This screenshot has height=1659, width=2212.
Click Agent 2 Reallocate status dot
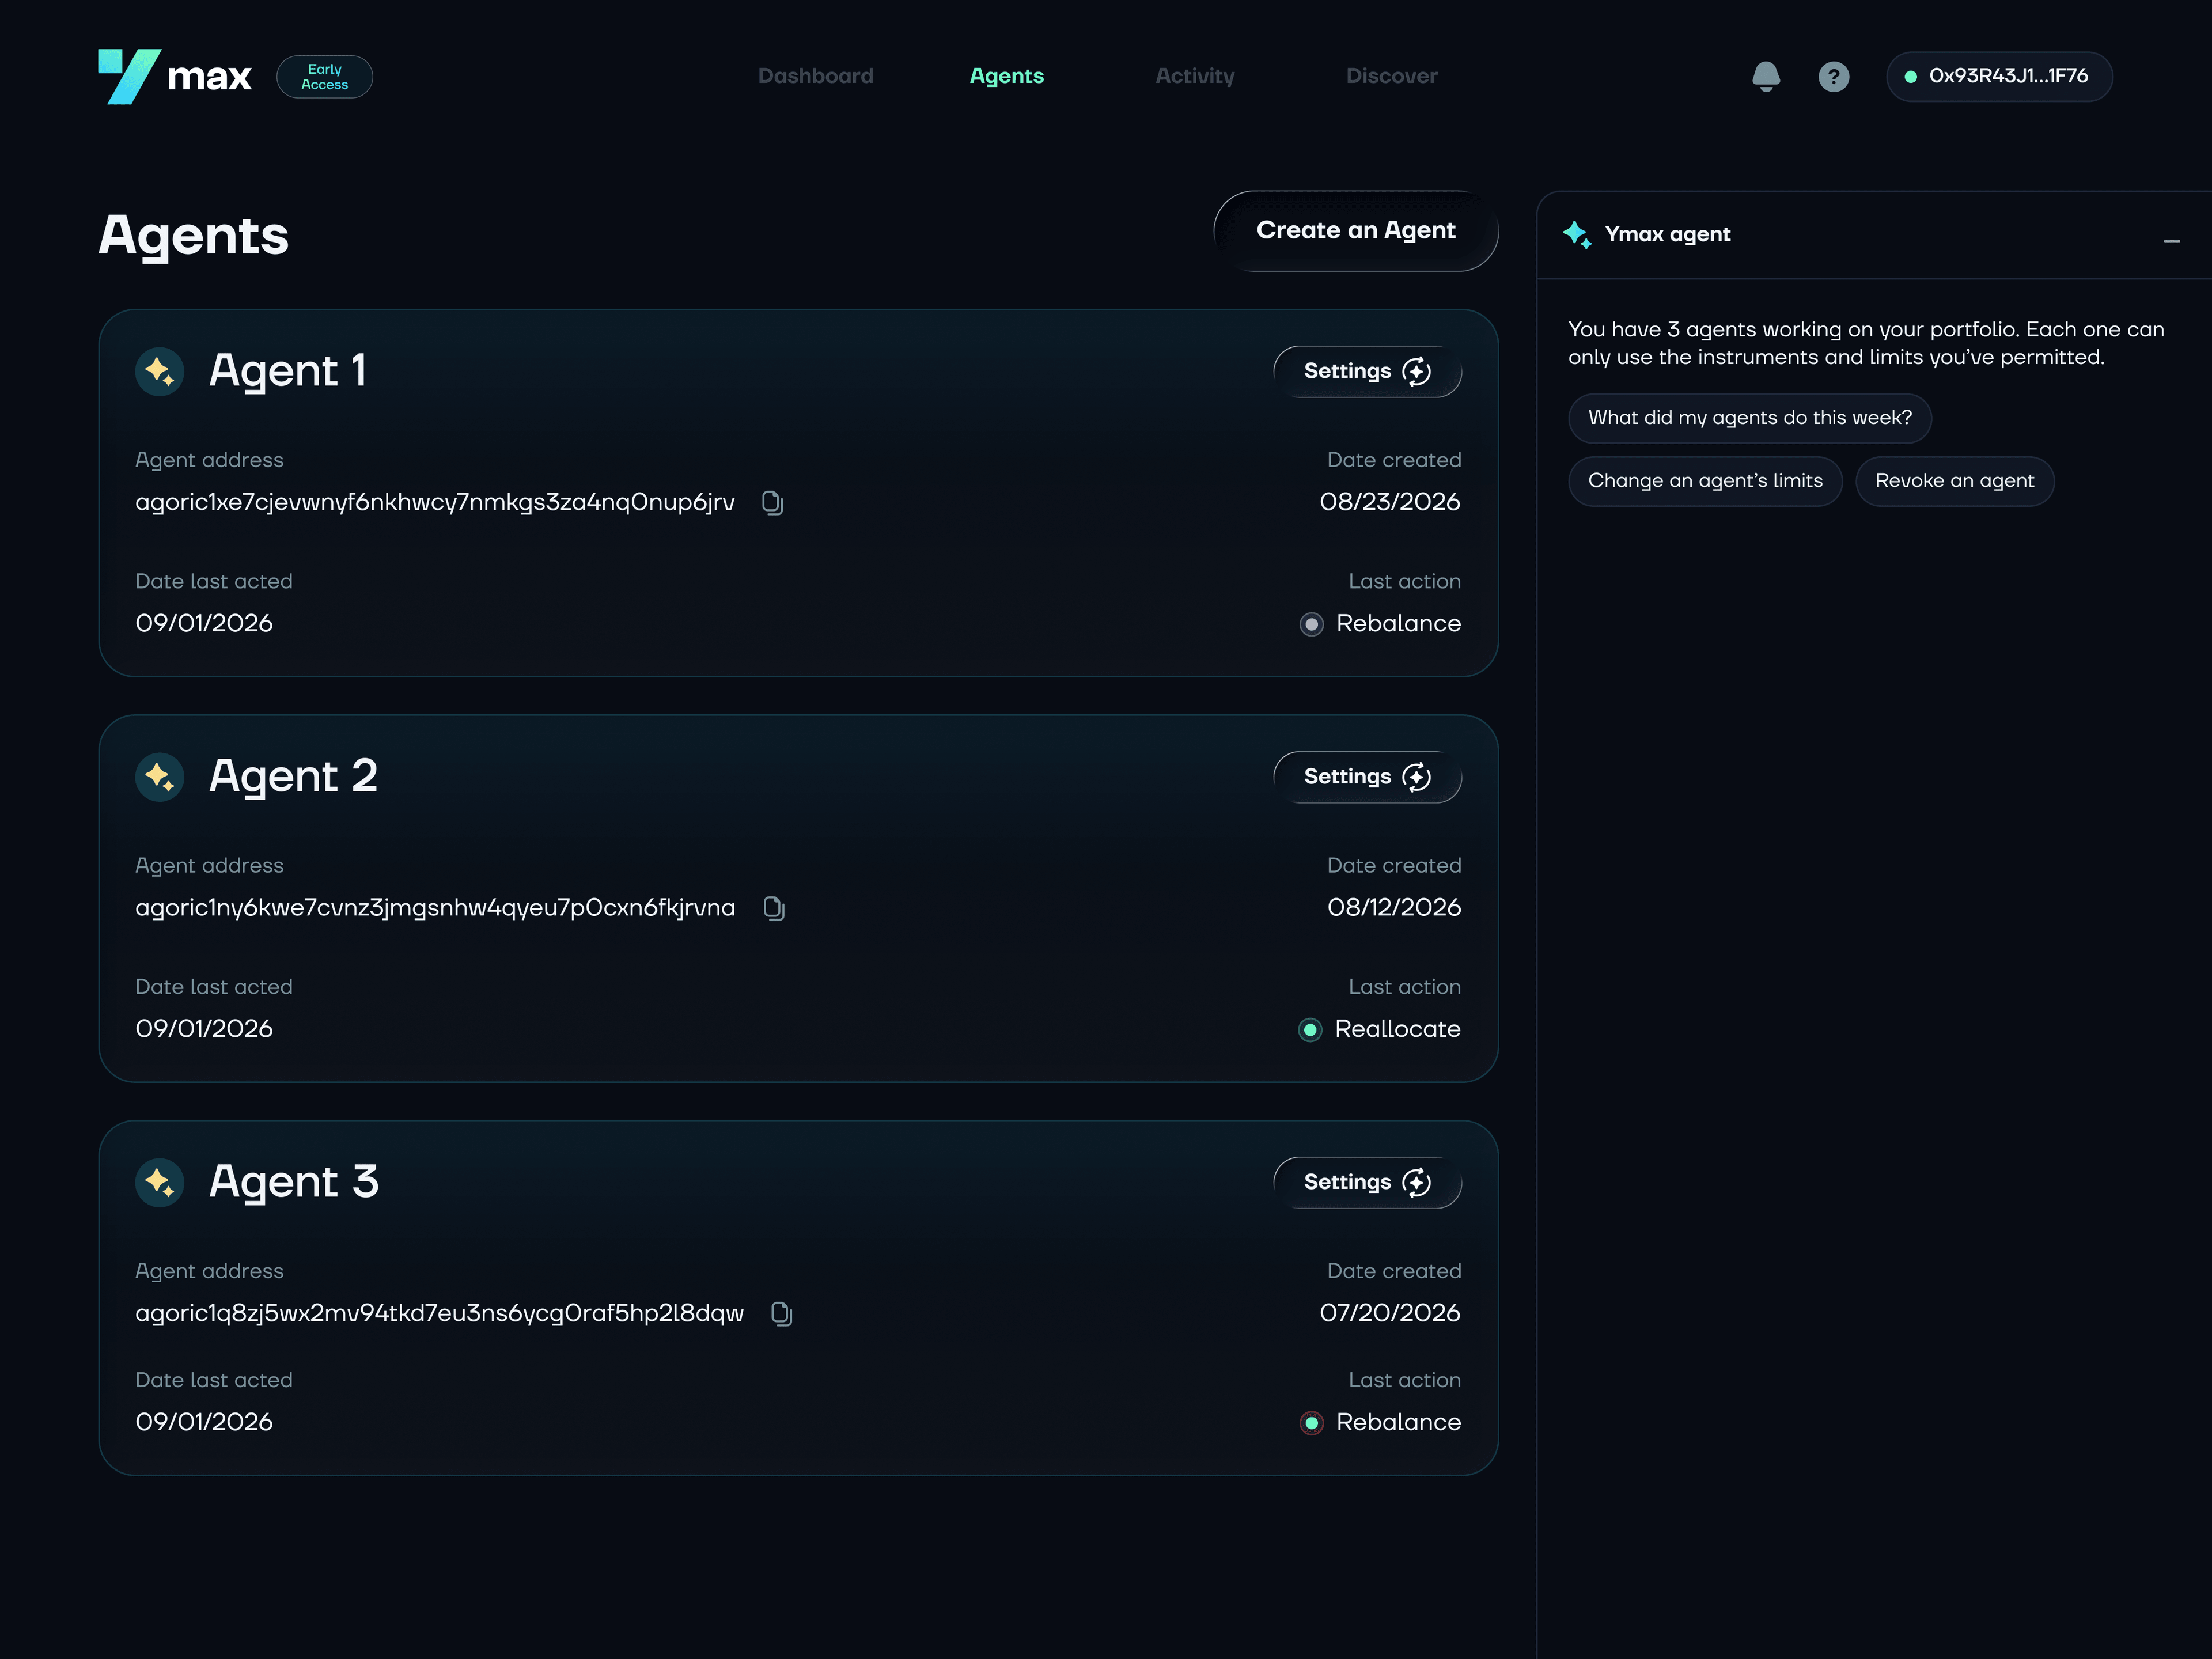point(1310,1029)
